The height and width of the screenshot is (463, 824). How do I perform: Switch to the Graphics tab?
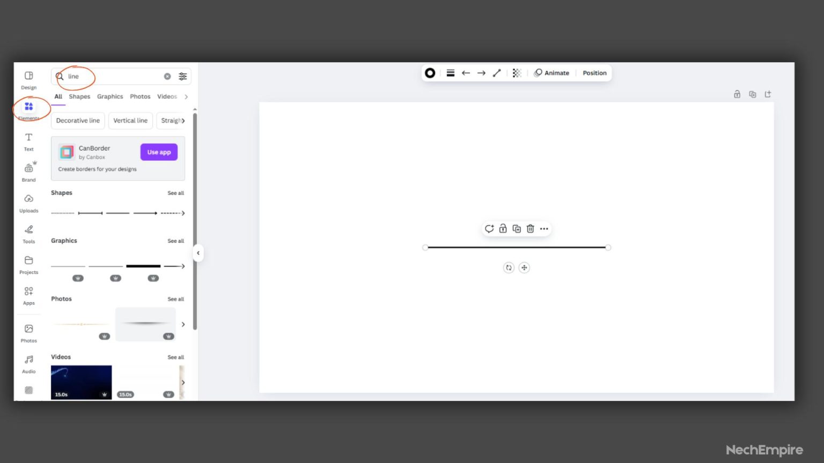pos(109,96)
